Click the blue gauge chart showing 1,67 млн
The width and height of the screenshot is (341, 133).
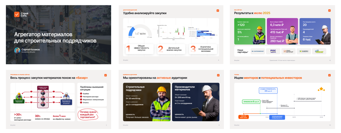[x=140, y=31]
